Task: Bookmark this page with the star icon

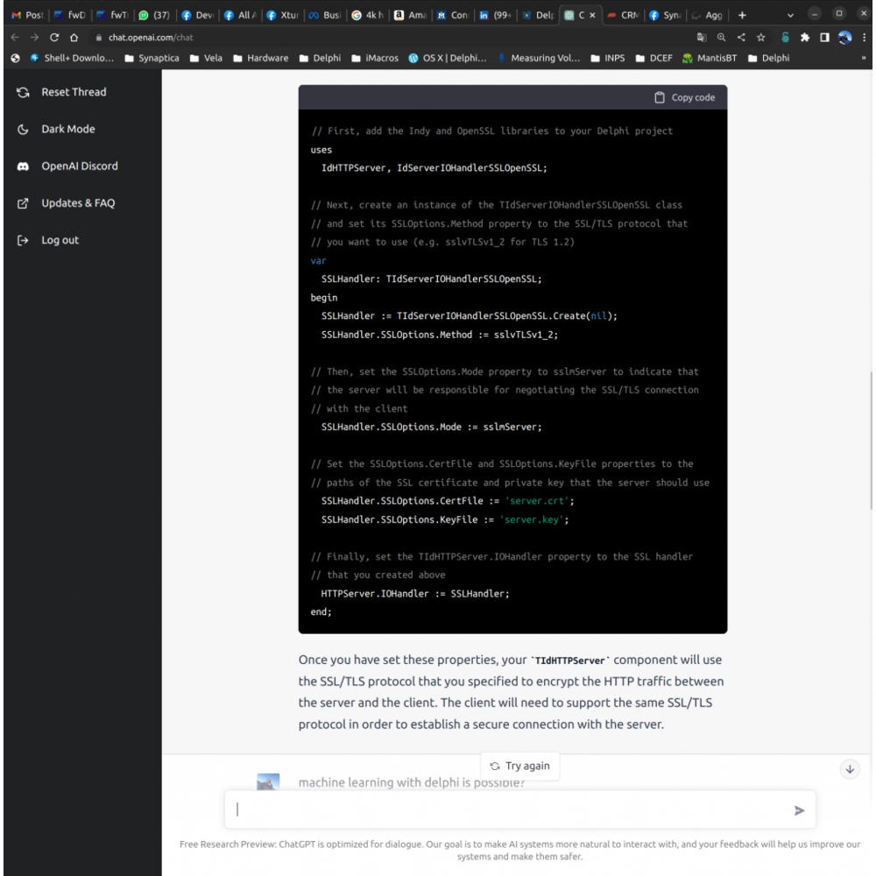Action: coord(761,38)
